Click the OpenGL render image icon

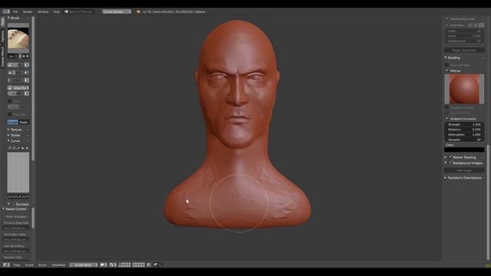point(155,264)
